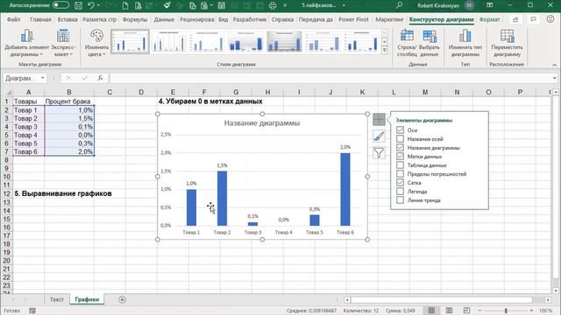Expand the chart styles gallery
The height and width of the screenshot is (315, 561).
coord(385,50)
